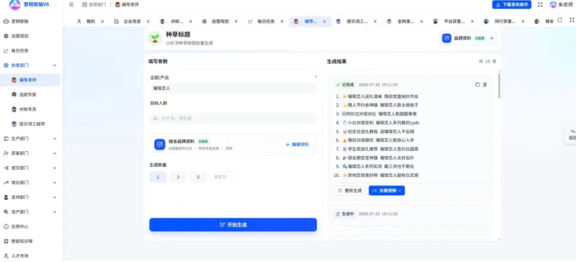Screen dimensions: 576x262
Task: Select 对标专员 in the sidebar
Action: coord(31,109)
